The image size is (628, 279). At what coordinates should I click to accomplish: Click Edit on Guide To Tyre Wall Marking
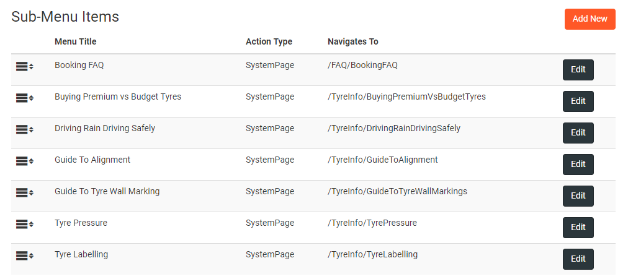(x=578, y=196)
